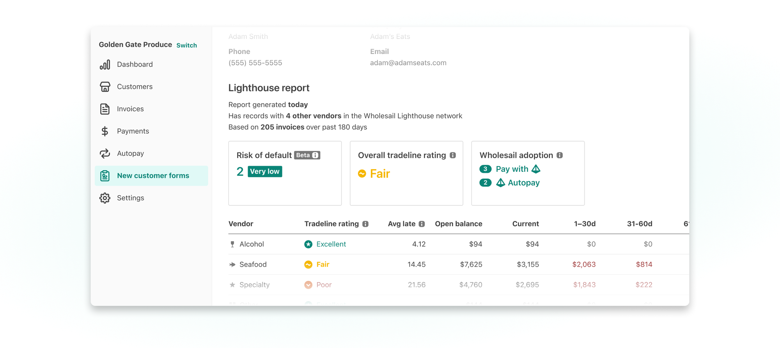The width and height of the screenshot is (780, 348).
Task: Click the Settings gear icon
Action: 105,198
